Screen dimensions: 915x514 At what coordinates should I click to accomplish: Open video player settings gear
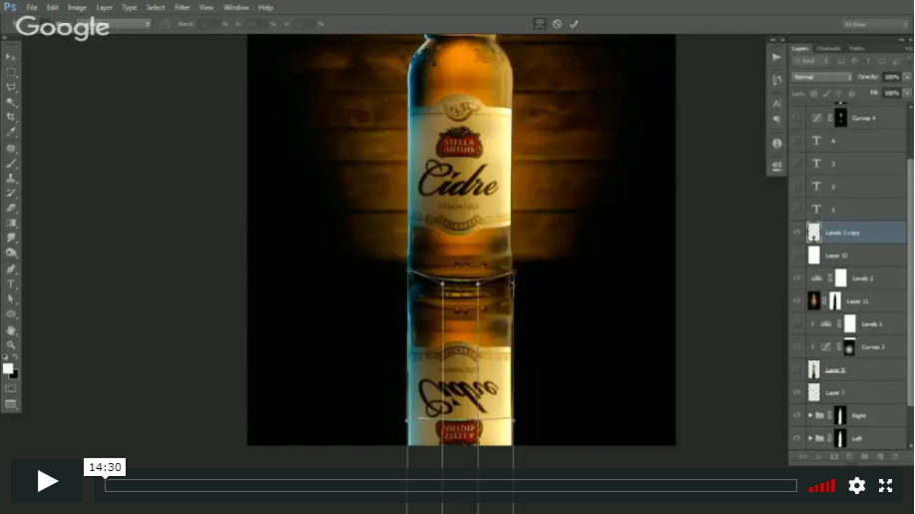[x=857, y=485]
